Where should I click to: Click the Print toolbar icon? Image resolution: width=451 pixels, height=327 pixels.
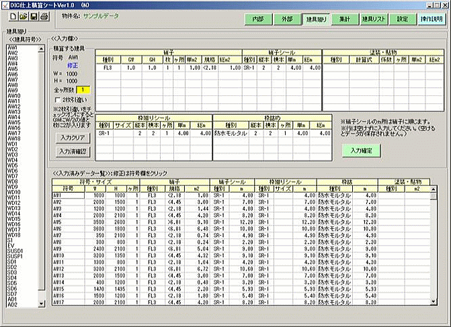[44, 16]
